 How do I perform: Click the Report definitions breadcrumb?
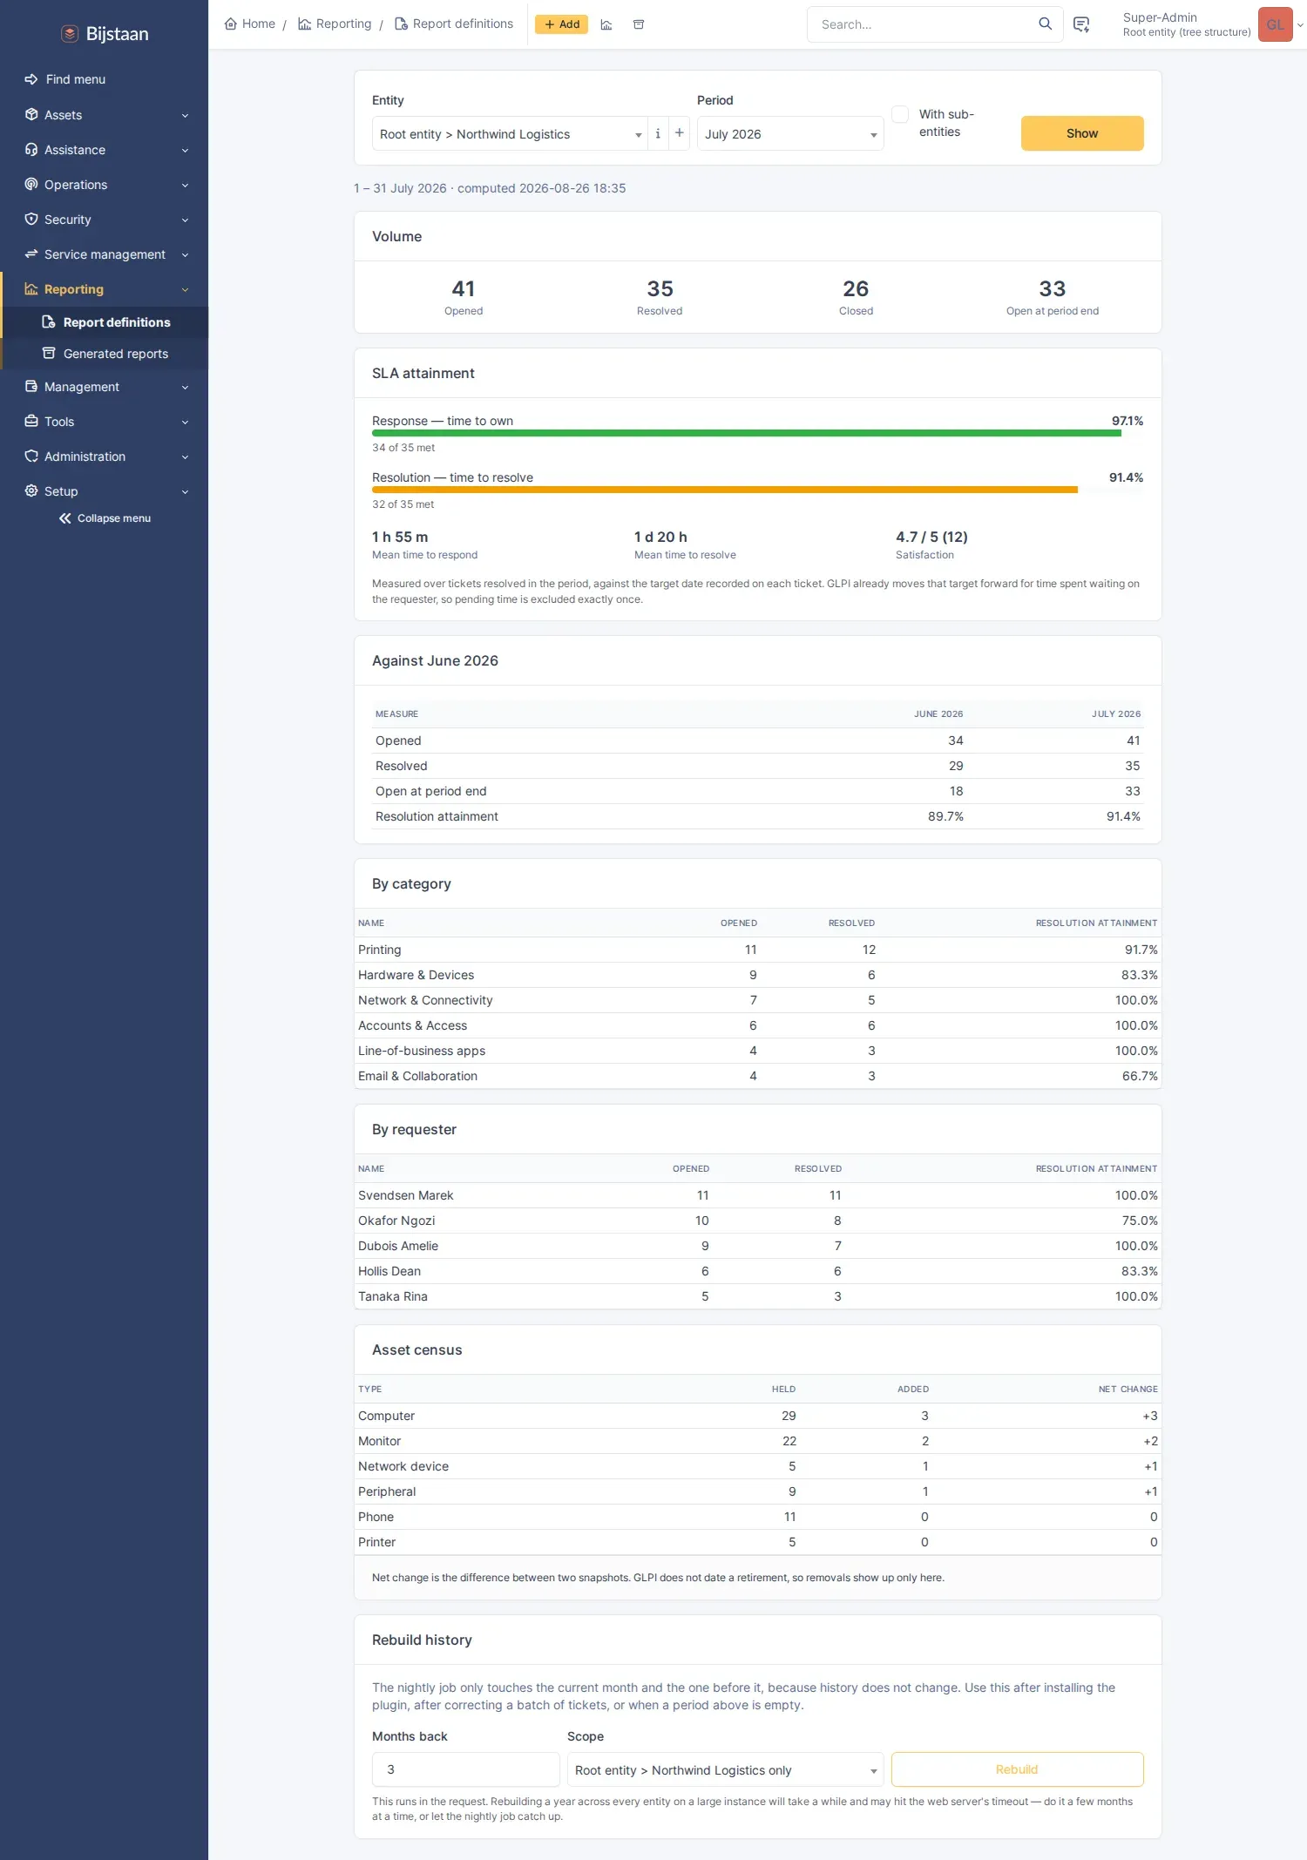point(454,24)
